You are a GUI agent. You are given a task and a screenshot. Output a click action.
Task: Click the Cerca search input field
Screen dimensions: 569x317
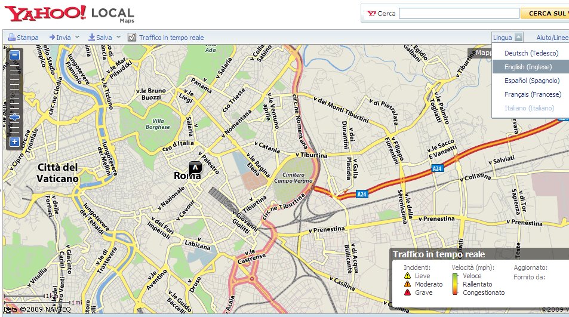[x=459, y=13]
